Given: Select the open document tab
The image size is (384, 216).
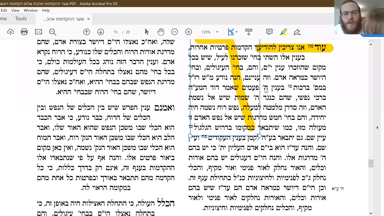Looking at the screenshot, I should [64, 19].
